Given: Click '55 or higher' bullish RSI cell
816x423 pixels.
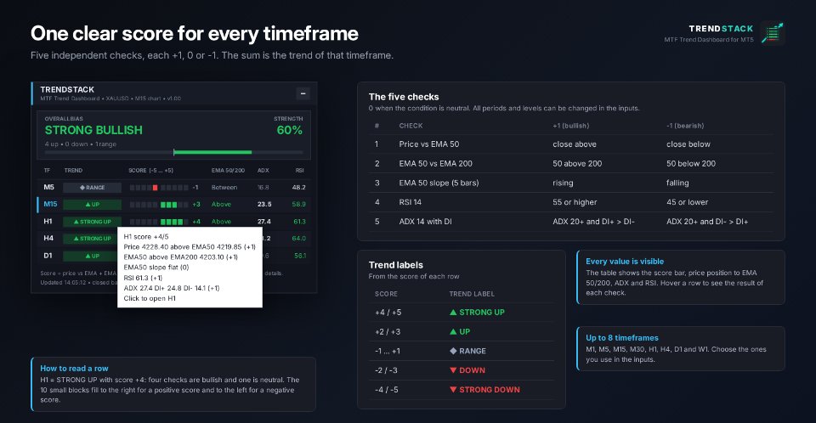Looking at the screenshot, I should (575, 202).
